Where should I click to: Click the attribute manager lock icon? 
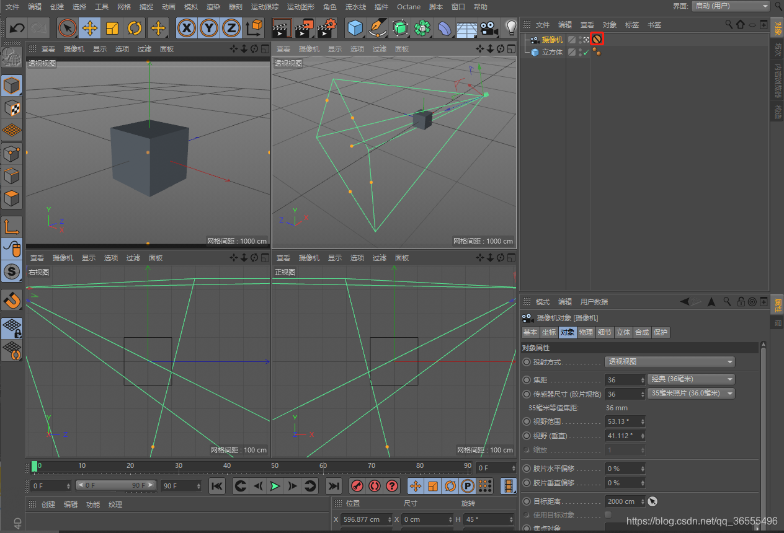pyautogui.click(x=741, y=302)
